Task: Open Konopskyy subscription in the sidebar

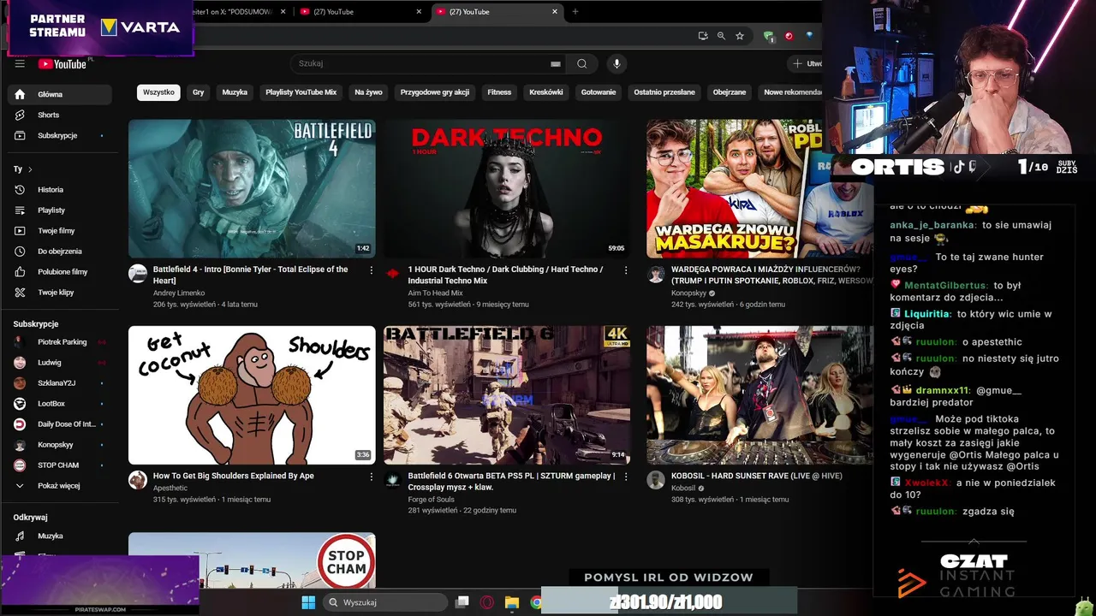Action: point(60,444)
